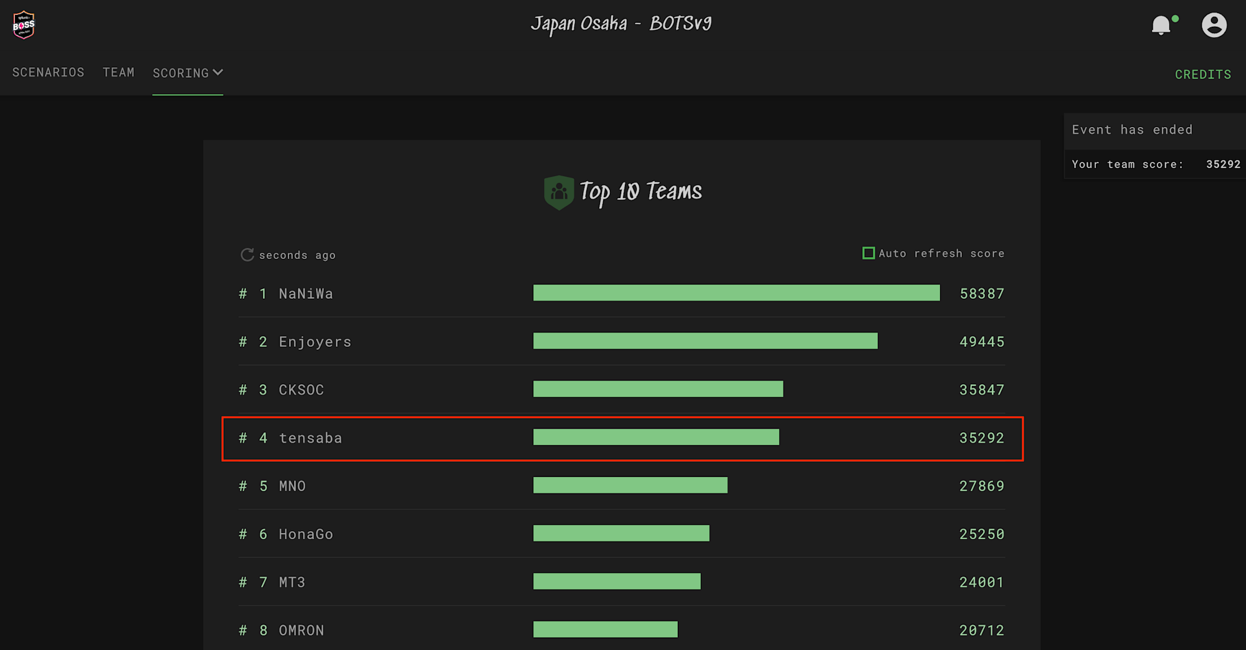The image size is (1246, 650).
Task: Open the Credits link
Action: point(1202,75)
